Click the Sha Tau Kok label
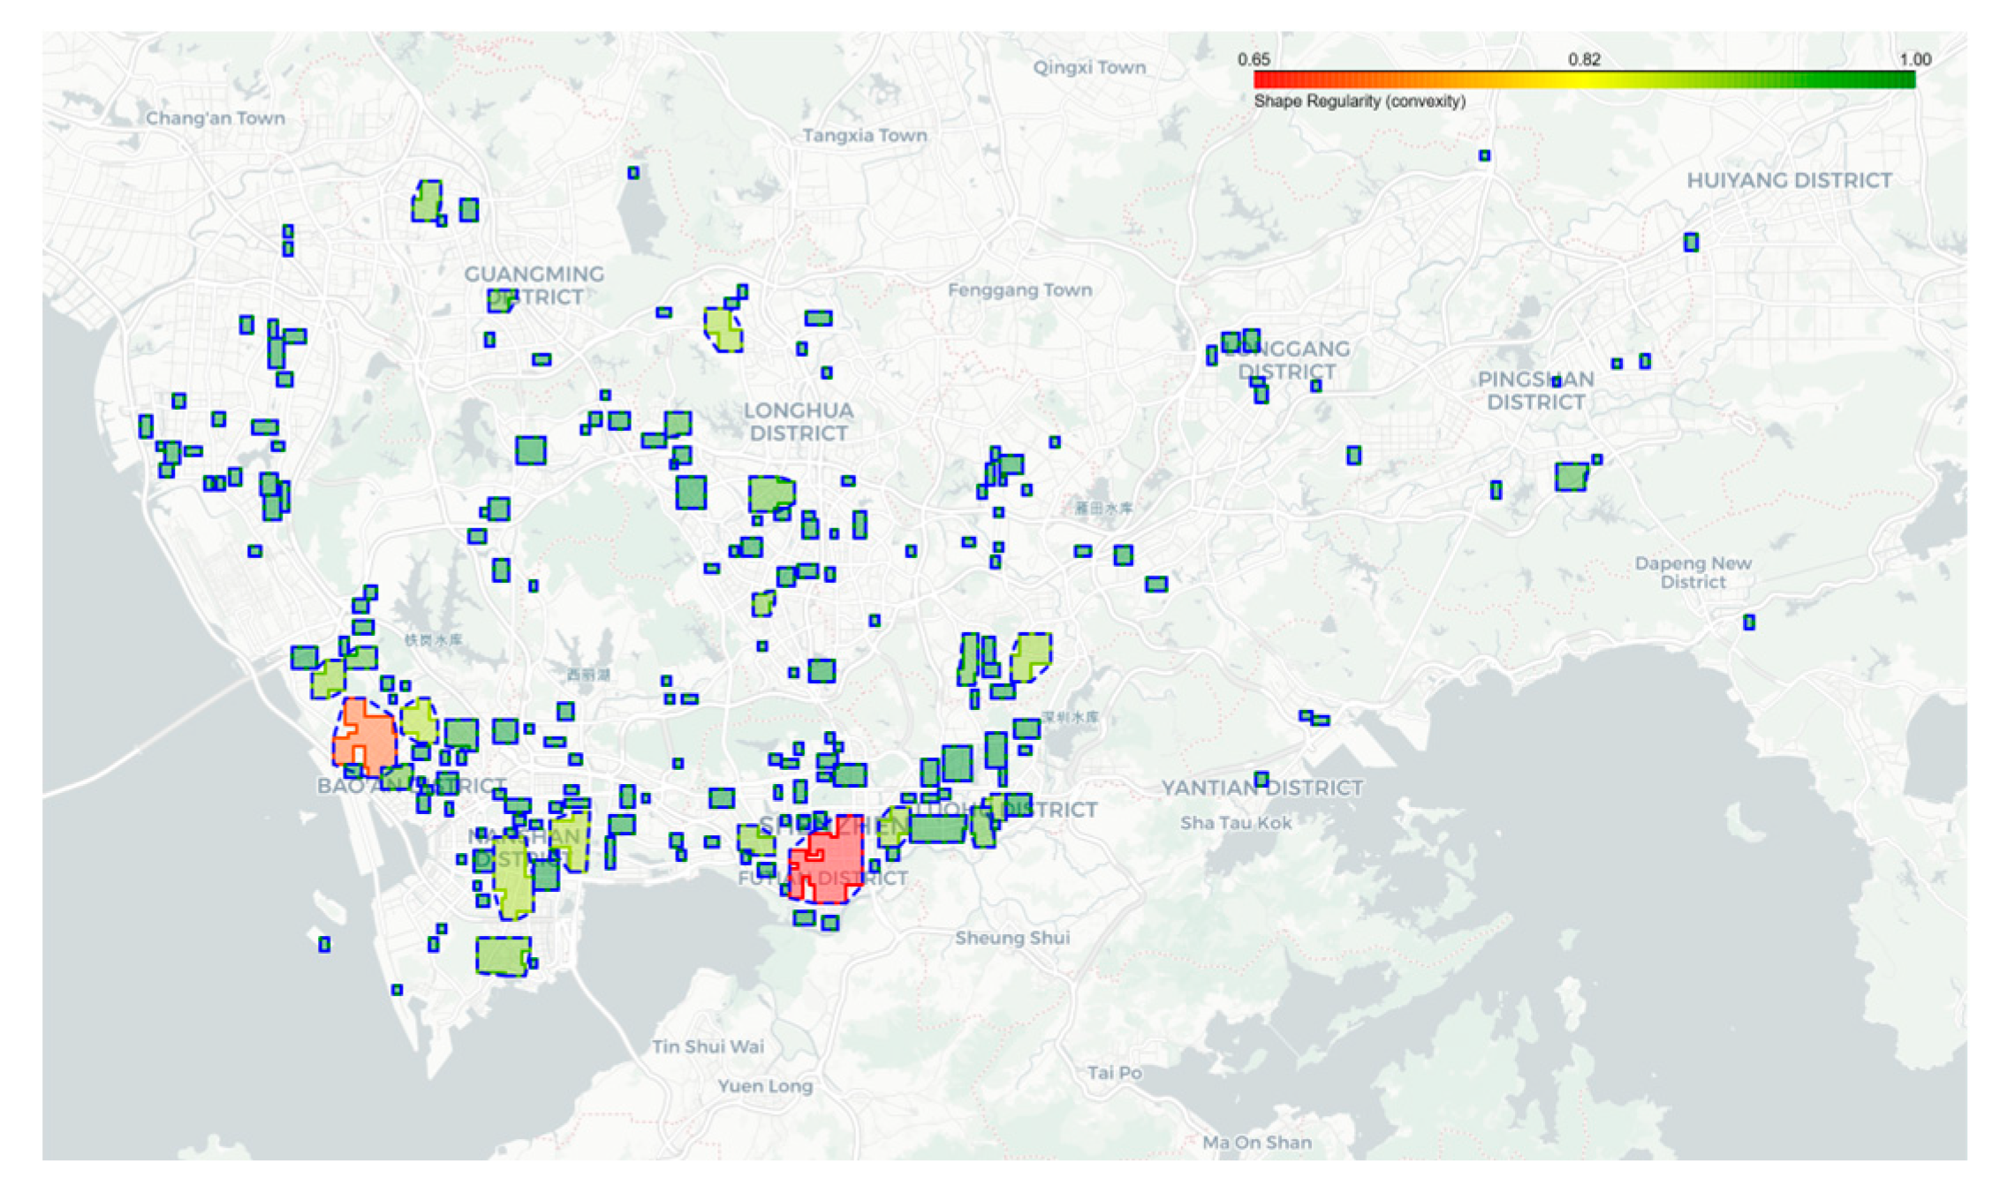The height and width of the screenshot is (1200, 2015). point(1235,823)
